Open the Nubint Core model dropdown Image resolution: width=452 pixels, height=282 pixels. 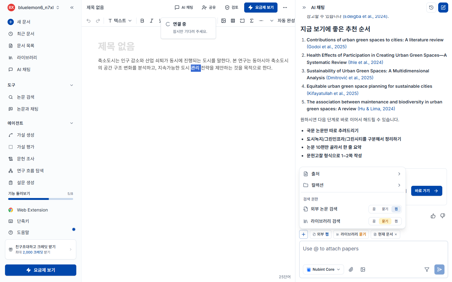point(323,269)
